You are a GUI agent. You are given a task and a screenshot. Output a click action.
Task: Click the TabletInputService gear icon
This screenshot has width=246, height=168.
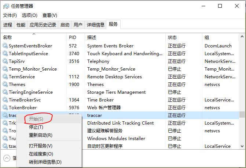(x=5, y=54)
